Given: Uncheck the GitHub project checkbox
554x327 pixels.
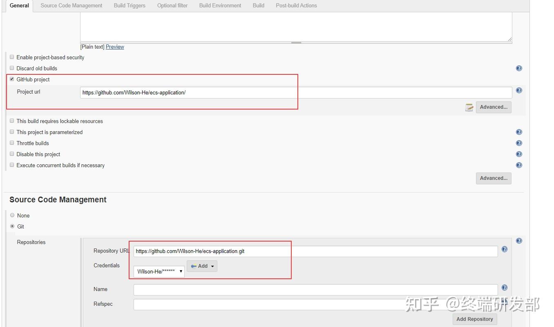Looking at the screenshot, I should pos(12,79).
